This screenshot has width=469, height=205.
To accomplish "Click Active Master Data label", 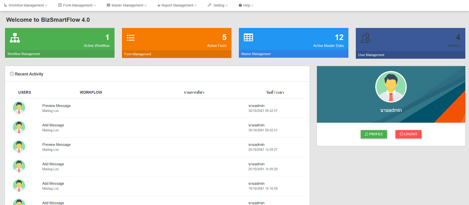I will tap(328, 46).
